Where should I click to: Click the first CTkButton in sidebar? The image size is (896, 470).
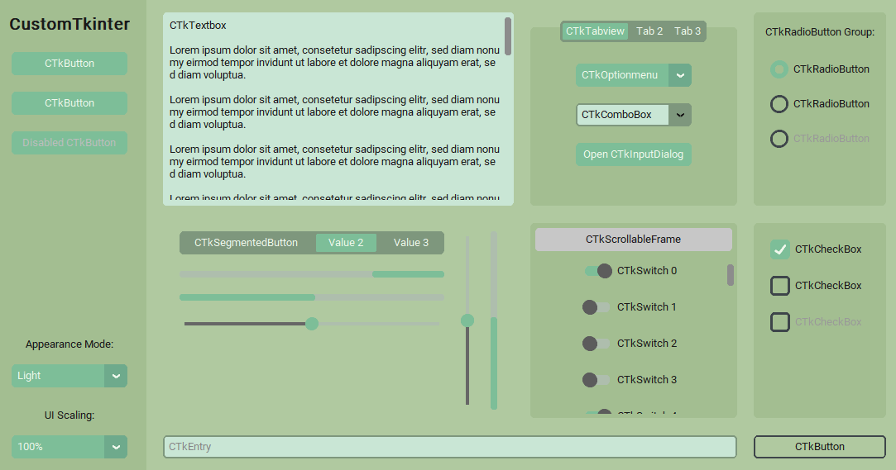69,64
